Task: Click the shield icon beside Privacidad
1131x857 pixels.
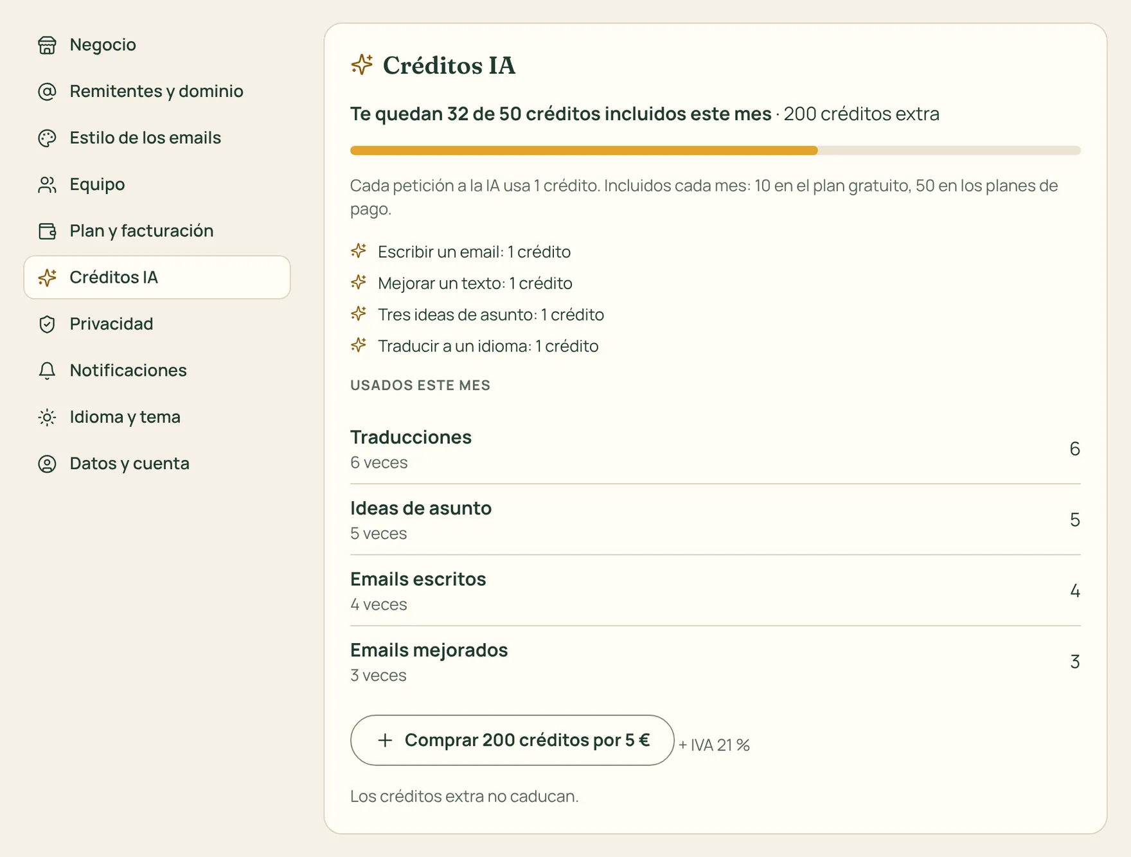Action: coord(47,324)
